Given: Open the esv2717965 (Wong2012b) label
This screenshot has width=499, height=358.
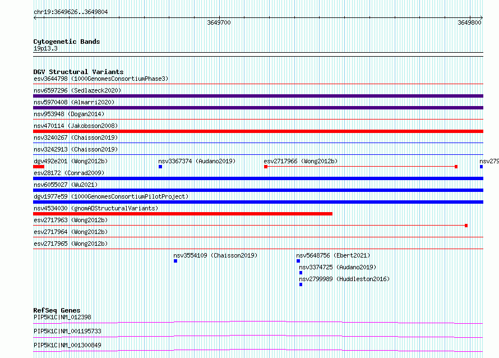Looking at the screenshot, I should (x=71, y=244).
